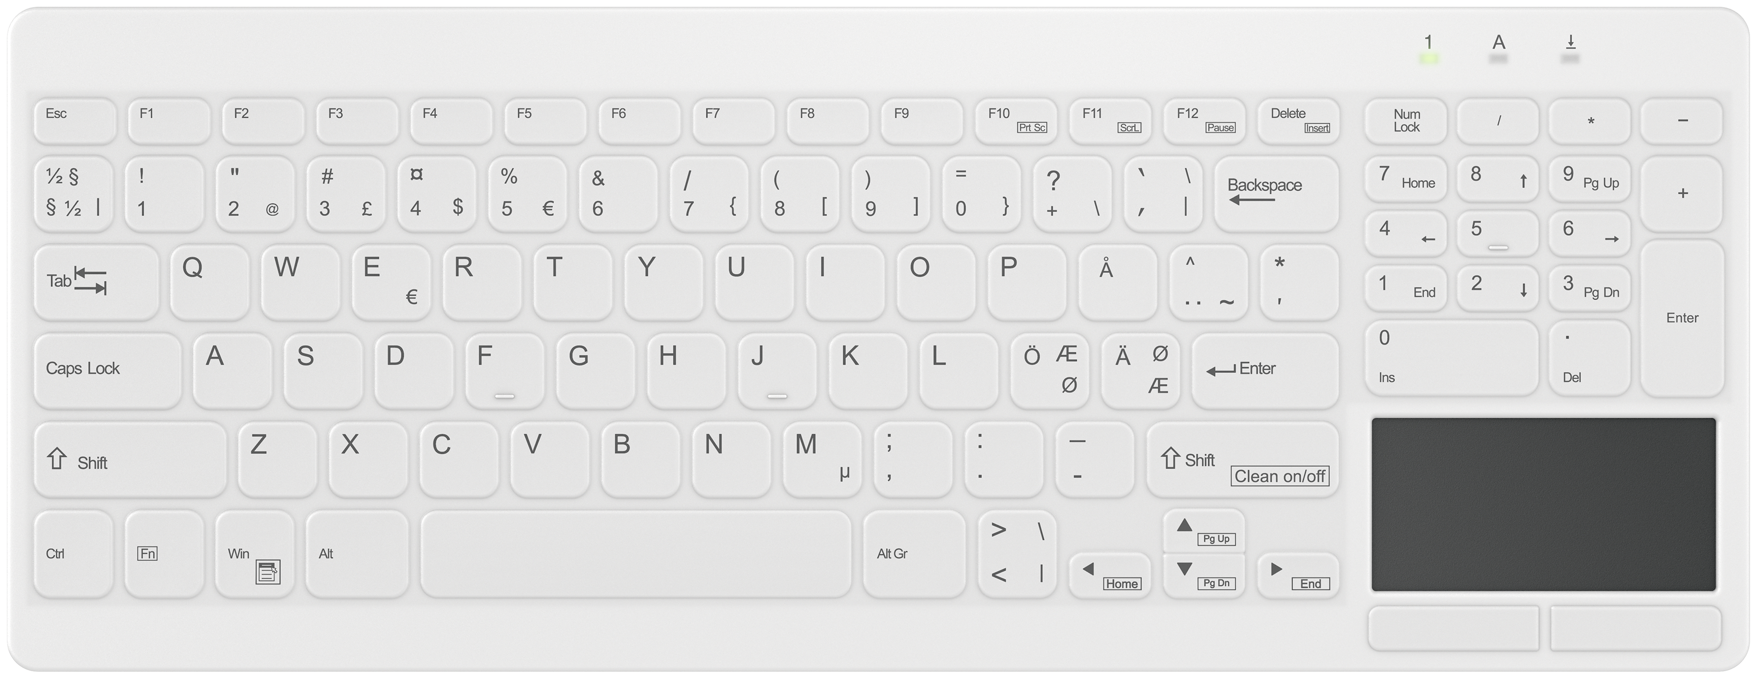Click the left touchpad button
The width and height of the screenshot is (1757, 679).
[1454, 628]
